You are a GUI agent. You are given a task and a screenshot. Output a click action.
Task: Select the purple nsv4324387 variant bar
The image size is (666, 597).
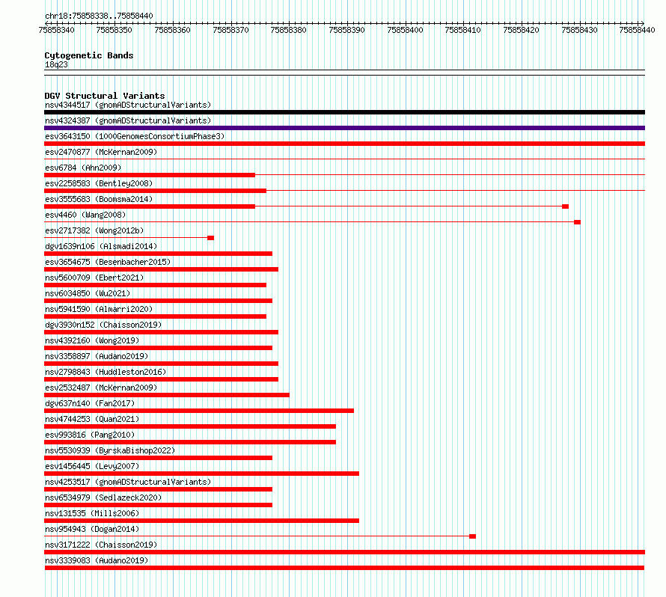point(344,128)
